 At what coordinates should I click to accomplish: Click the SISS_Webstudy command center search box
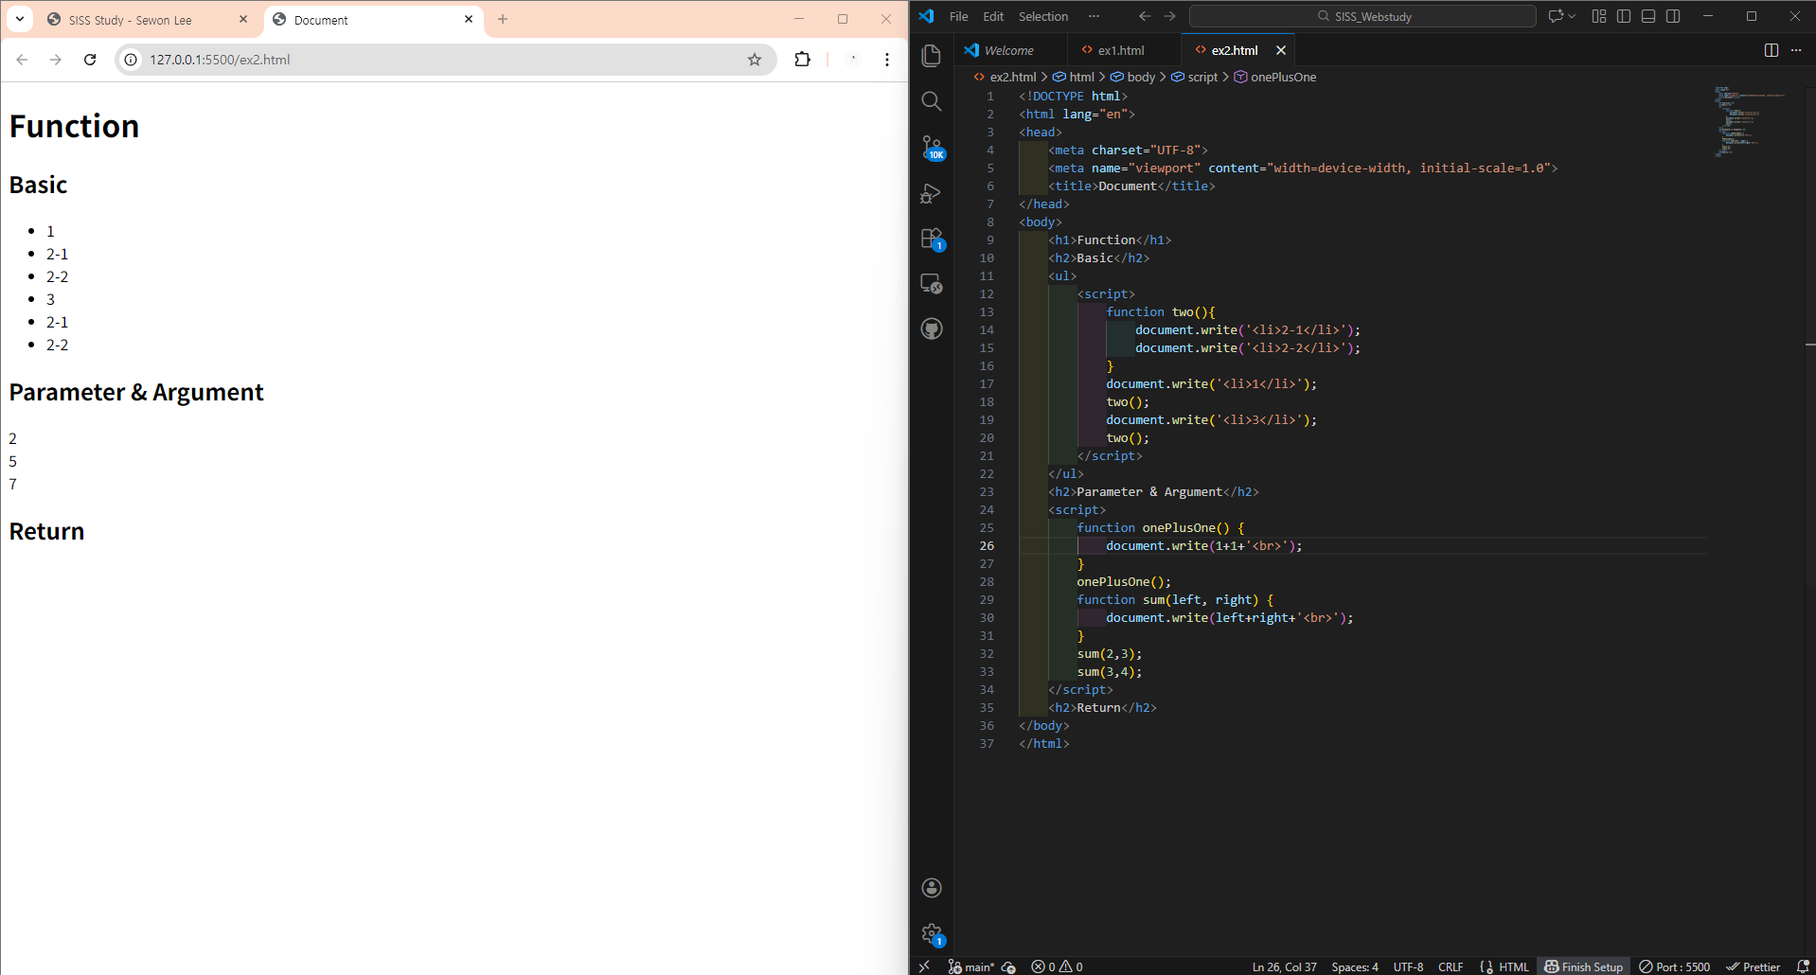(1362, 16)
